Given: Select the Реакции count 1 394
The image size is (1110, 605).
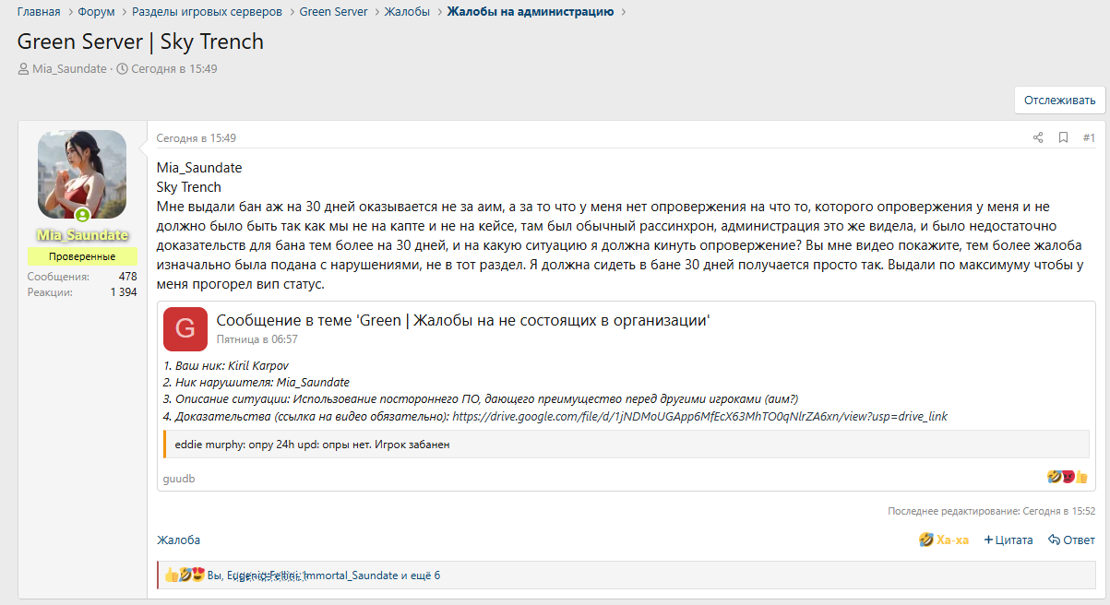Looking at the screenshot, I should pyautogui.click(x=124, y=292).
